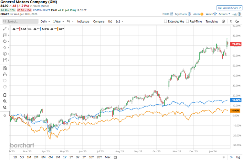This screenshot has height=161, width=243.
Task: Click the zoom out magnifier icon
Action: (5, 107)
